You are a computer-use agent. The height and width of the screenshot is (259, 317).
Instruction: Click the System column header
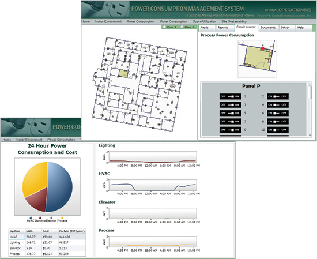(17, 231)
